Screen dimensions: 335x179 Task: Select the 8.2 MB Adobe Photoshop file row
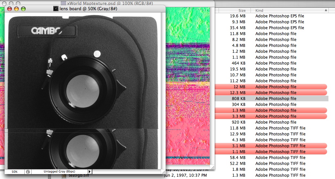pos(272,40)
